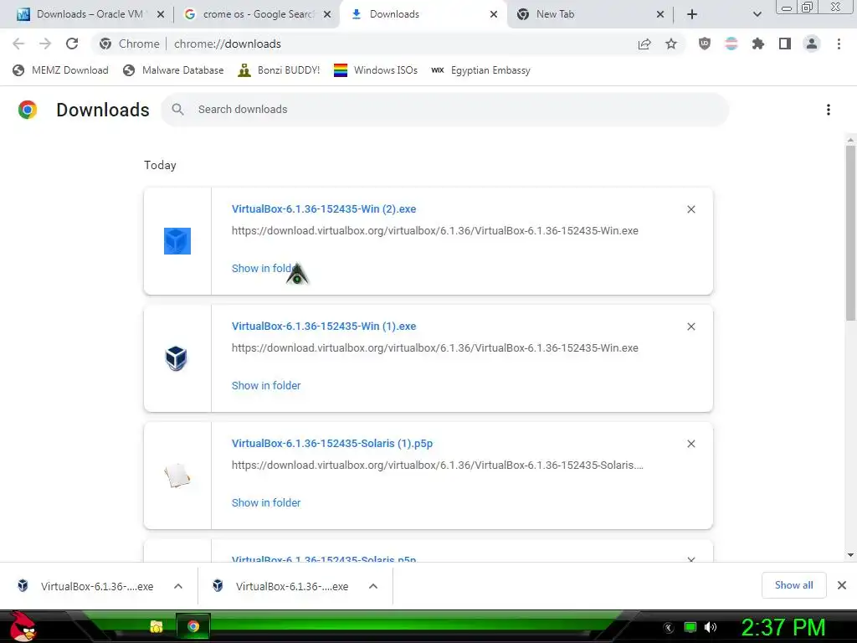Screen dimensions: 857x643
Task: Open Bonzi BUDDY! bookmark
Action: tap(279, 70)
